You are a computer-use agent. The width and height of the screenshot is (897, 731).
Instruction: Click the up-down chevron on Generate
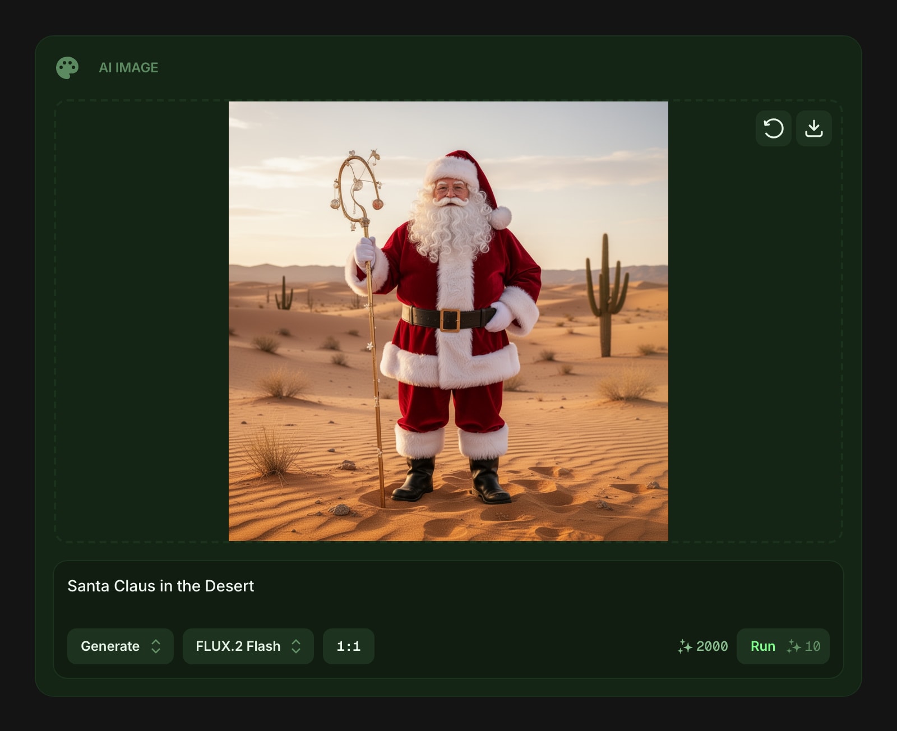coord(156,646)
